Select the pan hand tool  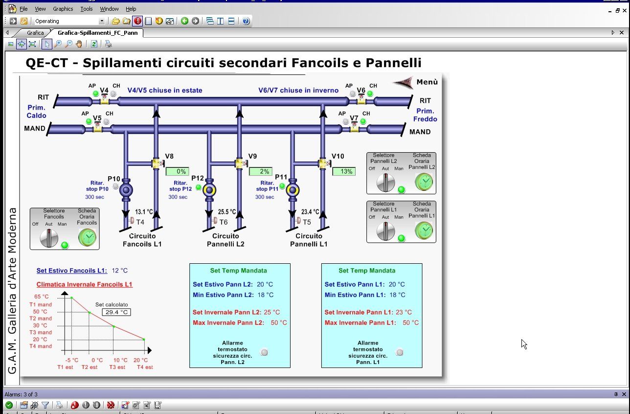coord(79,44)
